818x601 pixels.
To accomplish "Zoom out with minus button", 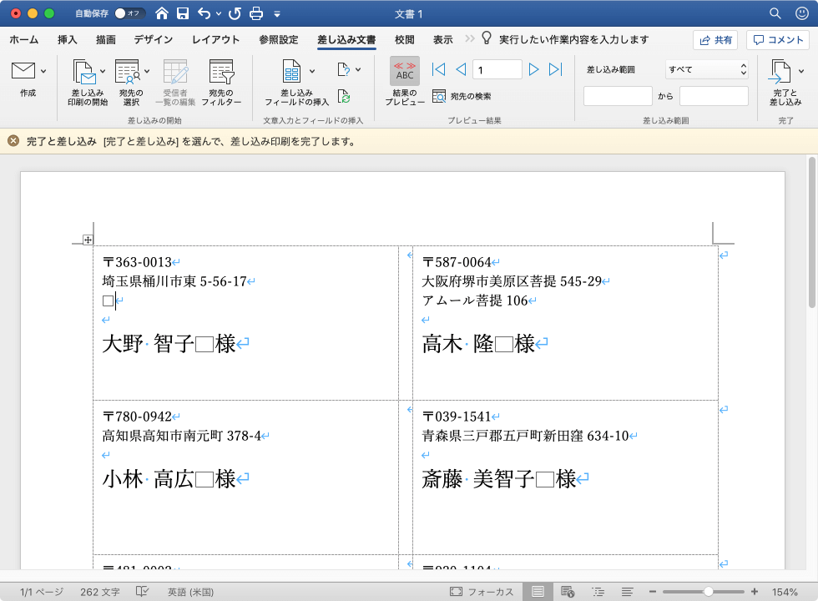I will [x=652, y=592].
